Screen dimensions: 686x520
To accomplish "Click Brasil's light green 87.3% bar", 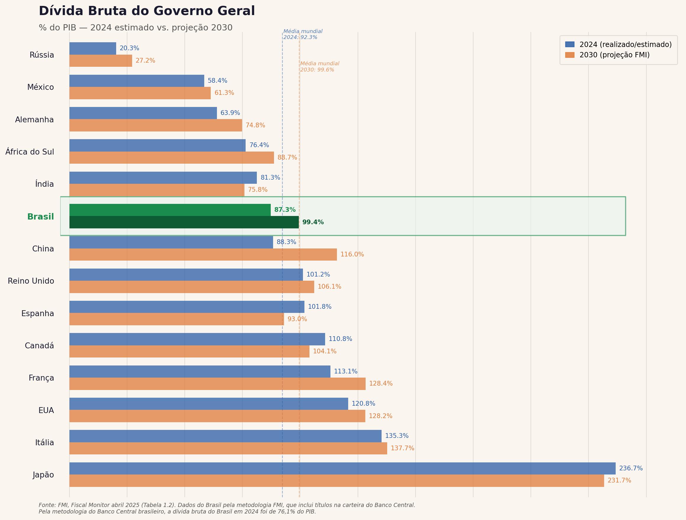I will (170, 210).
